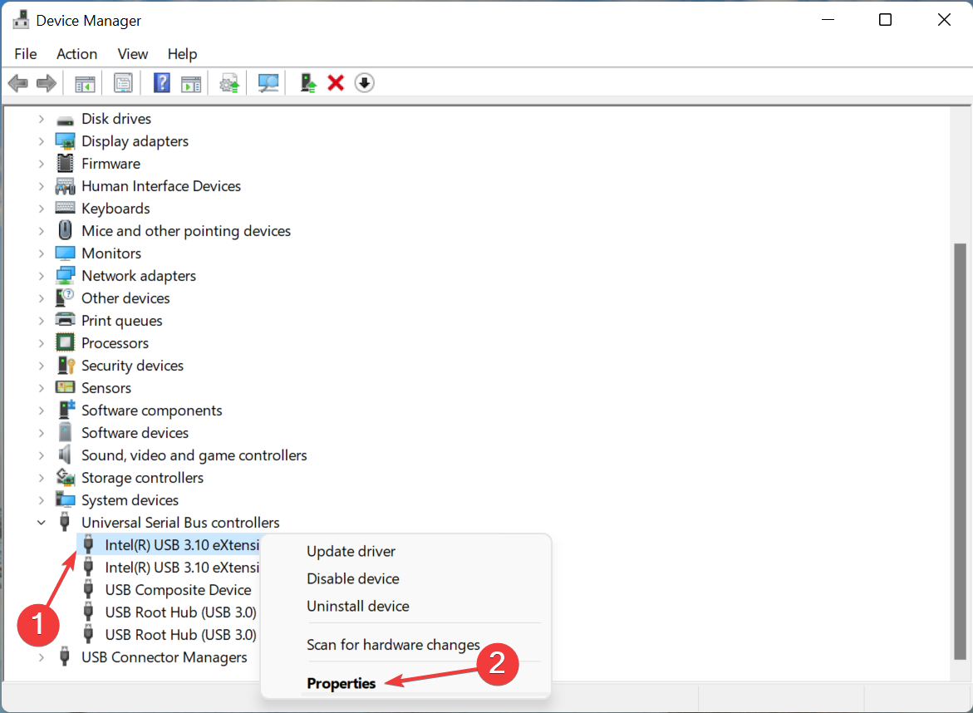Viewport: 973px width, 713px height.
Task: Click the Back arrow toolbar icon
Action: pyautogui.click(x=18, y=82)
